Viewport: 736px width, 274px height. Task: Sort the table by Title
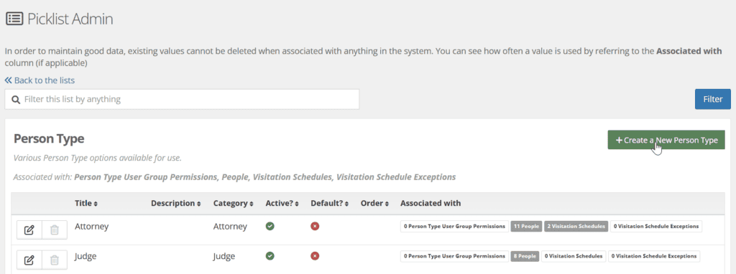click(86, 203)
